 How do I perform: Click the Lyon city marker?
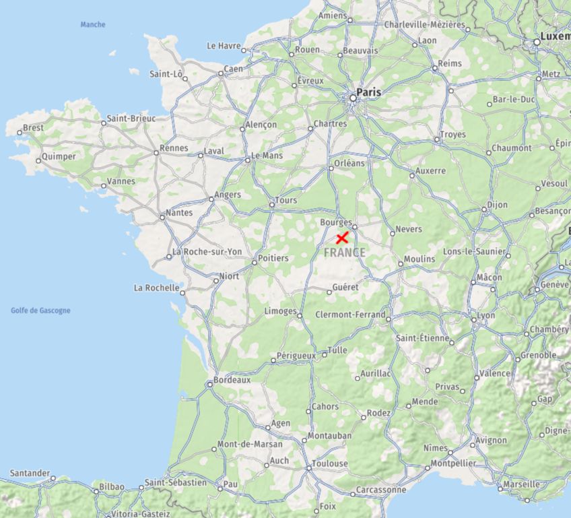tap(474, 320)
